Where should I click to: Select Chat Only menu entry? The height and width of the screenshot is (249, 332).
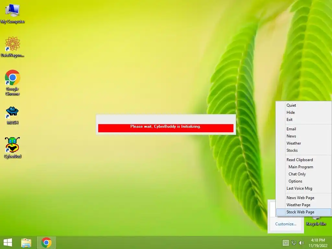click(303, 174)
